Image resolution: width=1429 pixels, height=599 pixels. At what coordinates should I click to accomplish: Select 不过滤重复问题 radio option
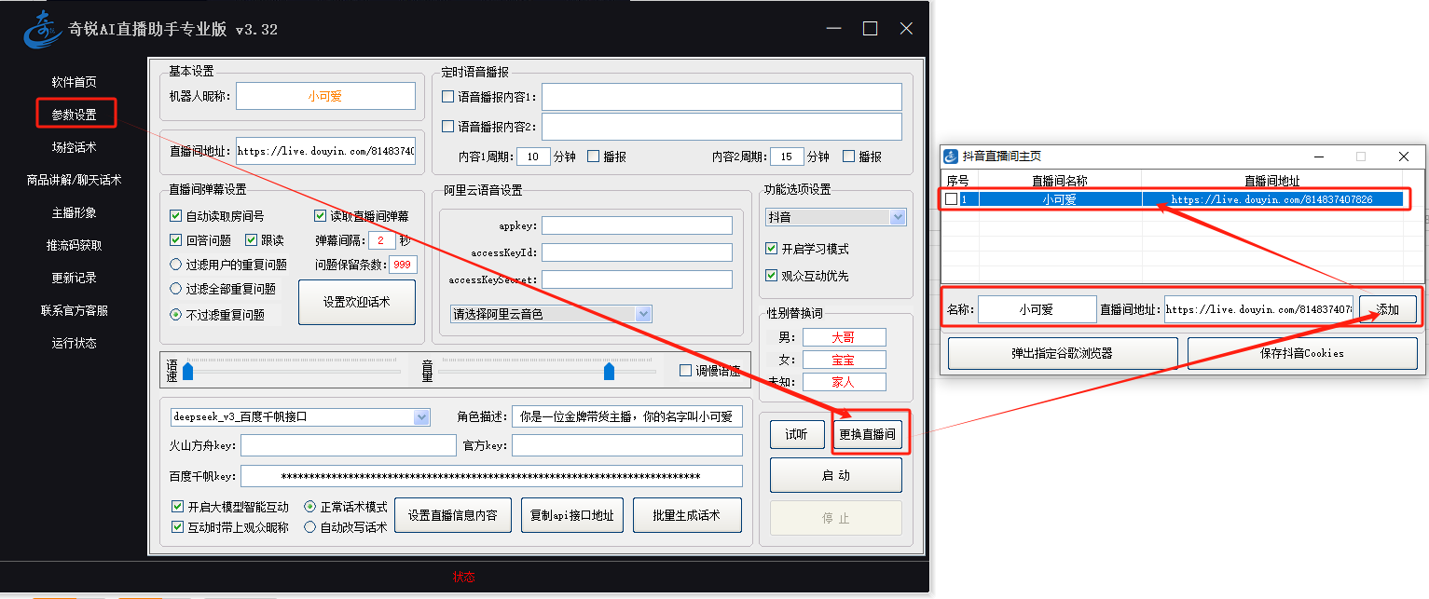(175, 315)
